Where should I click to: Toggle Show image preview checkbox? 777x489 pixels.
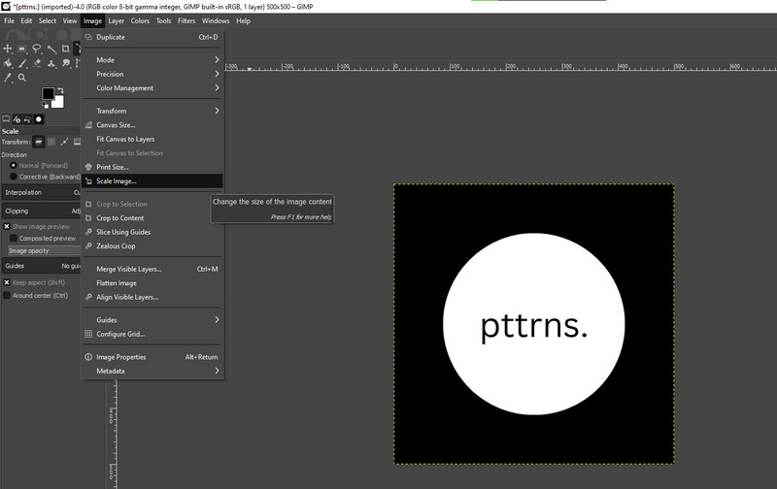point(7,227)
